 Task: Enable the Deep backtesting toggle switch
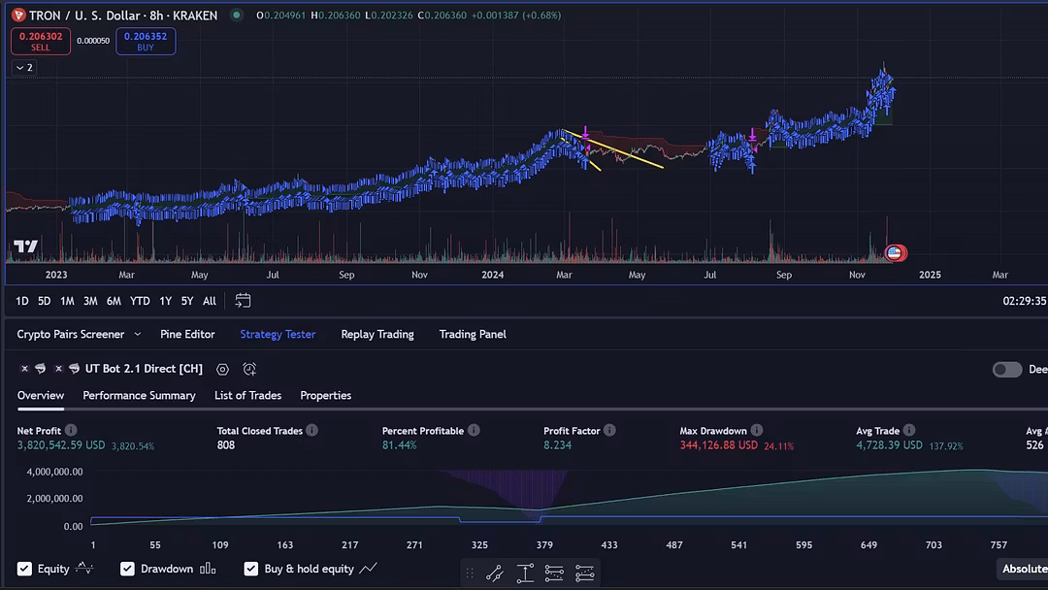click(1006, 370)
